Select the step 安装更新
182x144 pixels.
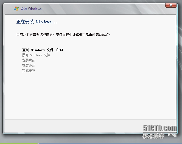(x=29, y=65)
